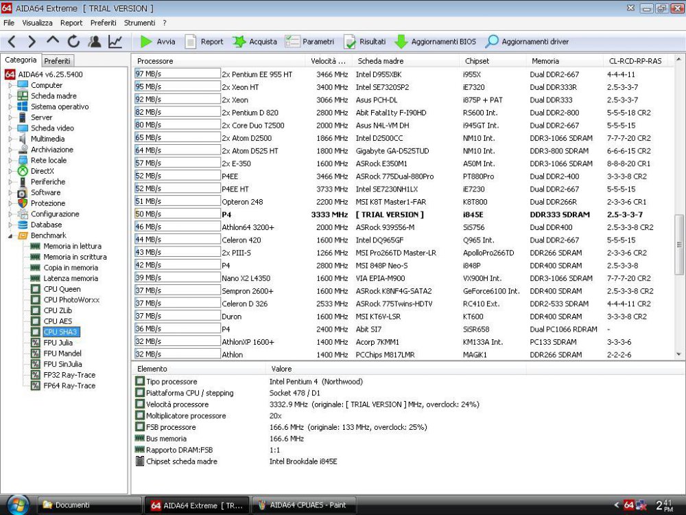Click the Aggiornamenti driver magnifier icon

click(493, 41)
